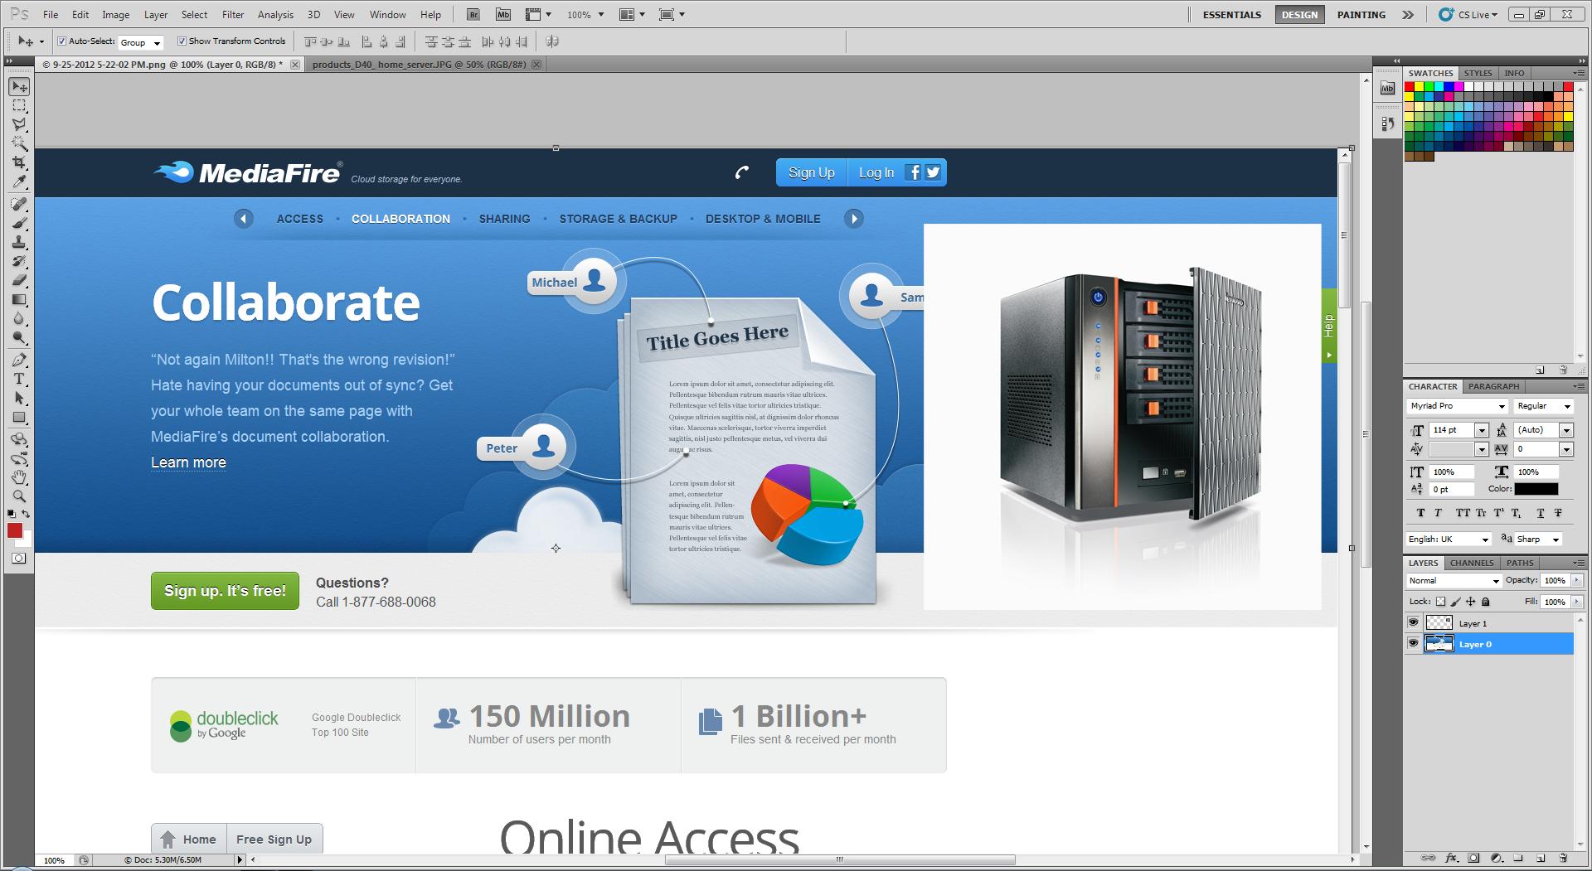Toggle the Auto-Select checkbox
This screenshot has height=871, width=1592.
61,41
